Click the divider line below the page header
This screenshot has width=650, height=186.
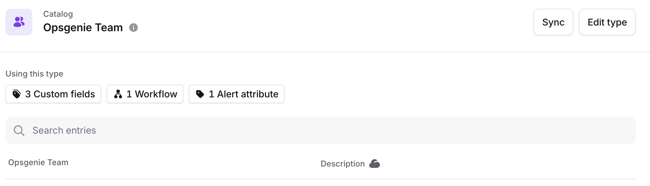pyautogui.click(x=325, y=52)
